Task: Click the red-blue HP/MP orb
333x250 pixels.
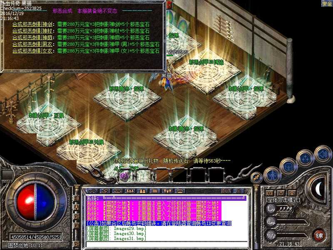Action: (35, 202)
